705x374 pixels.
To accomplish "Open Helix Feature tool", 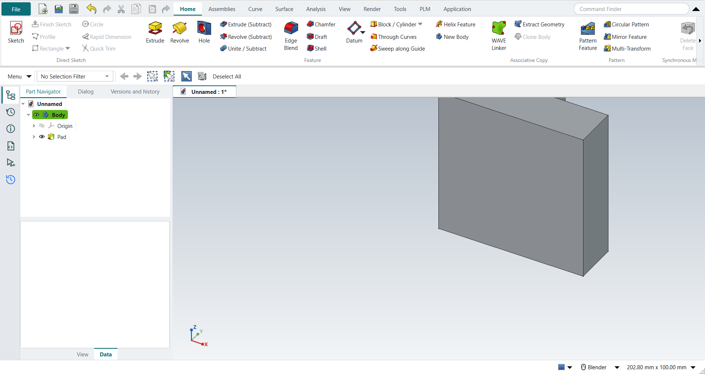I will 455,24.
